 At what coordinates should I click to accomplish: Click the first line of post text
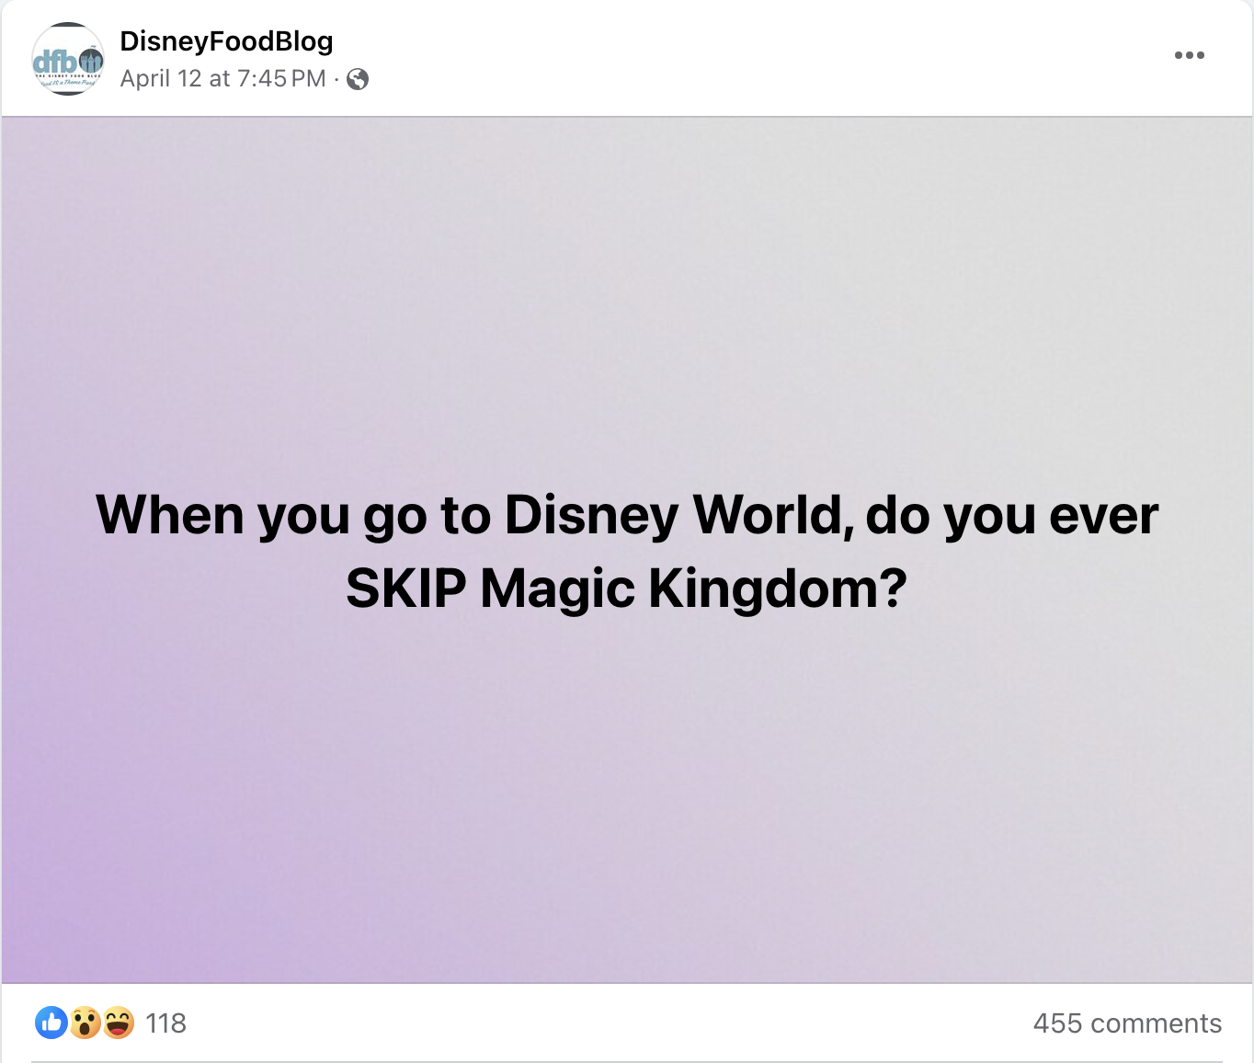pos(627,515)
